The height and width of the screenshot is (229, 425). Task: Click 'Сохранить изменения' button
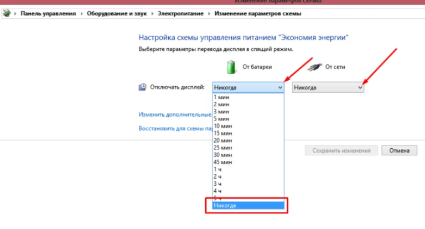[x=341, y=150]
